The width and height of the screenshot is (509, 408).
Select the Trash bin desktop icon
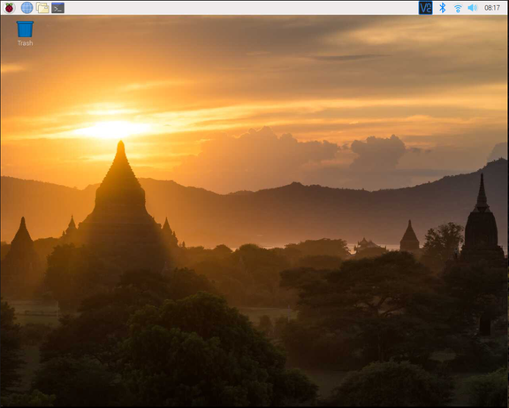[x=25, y=29]
